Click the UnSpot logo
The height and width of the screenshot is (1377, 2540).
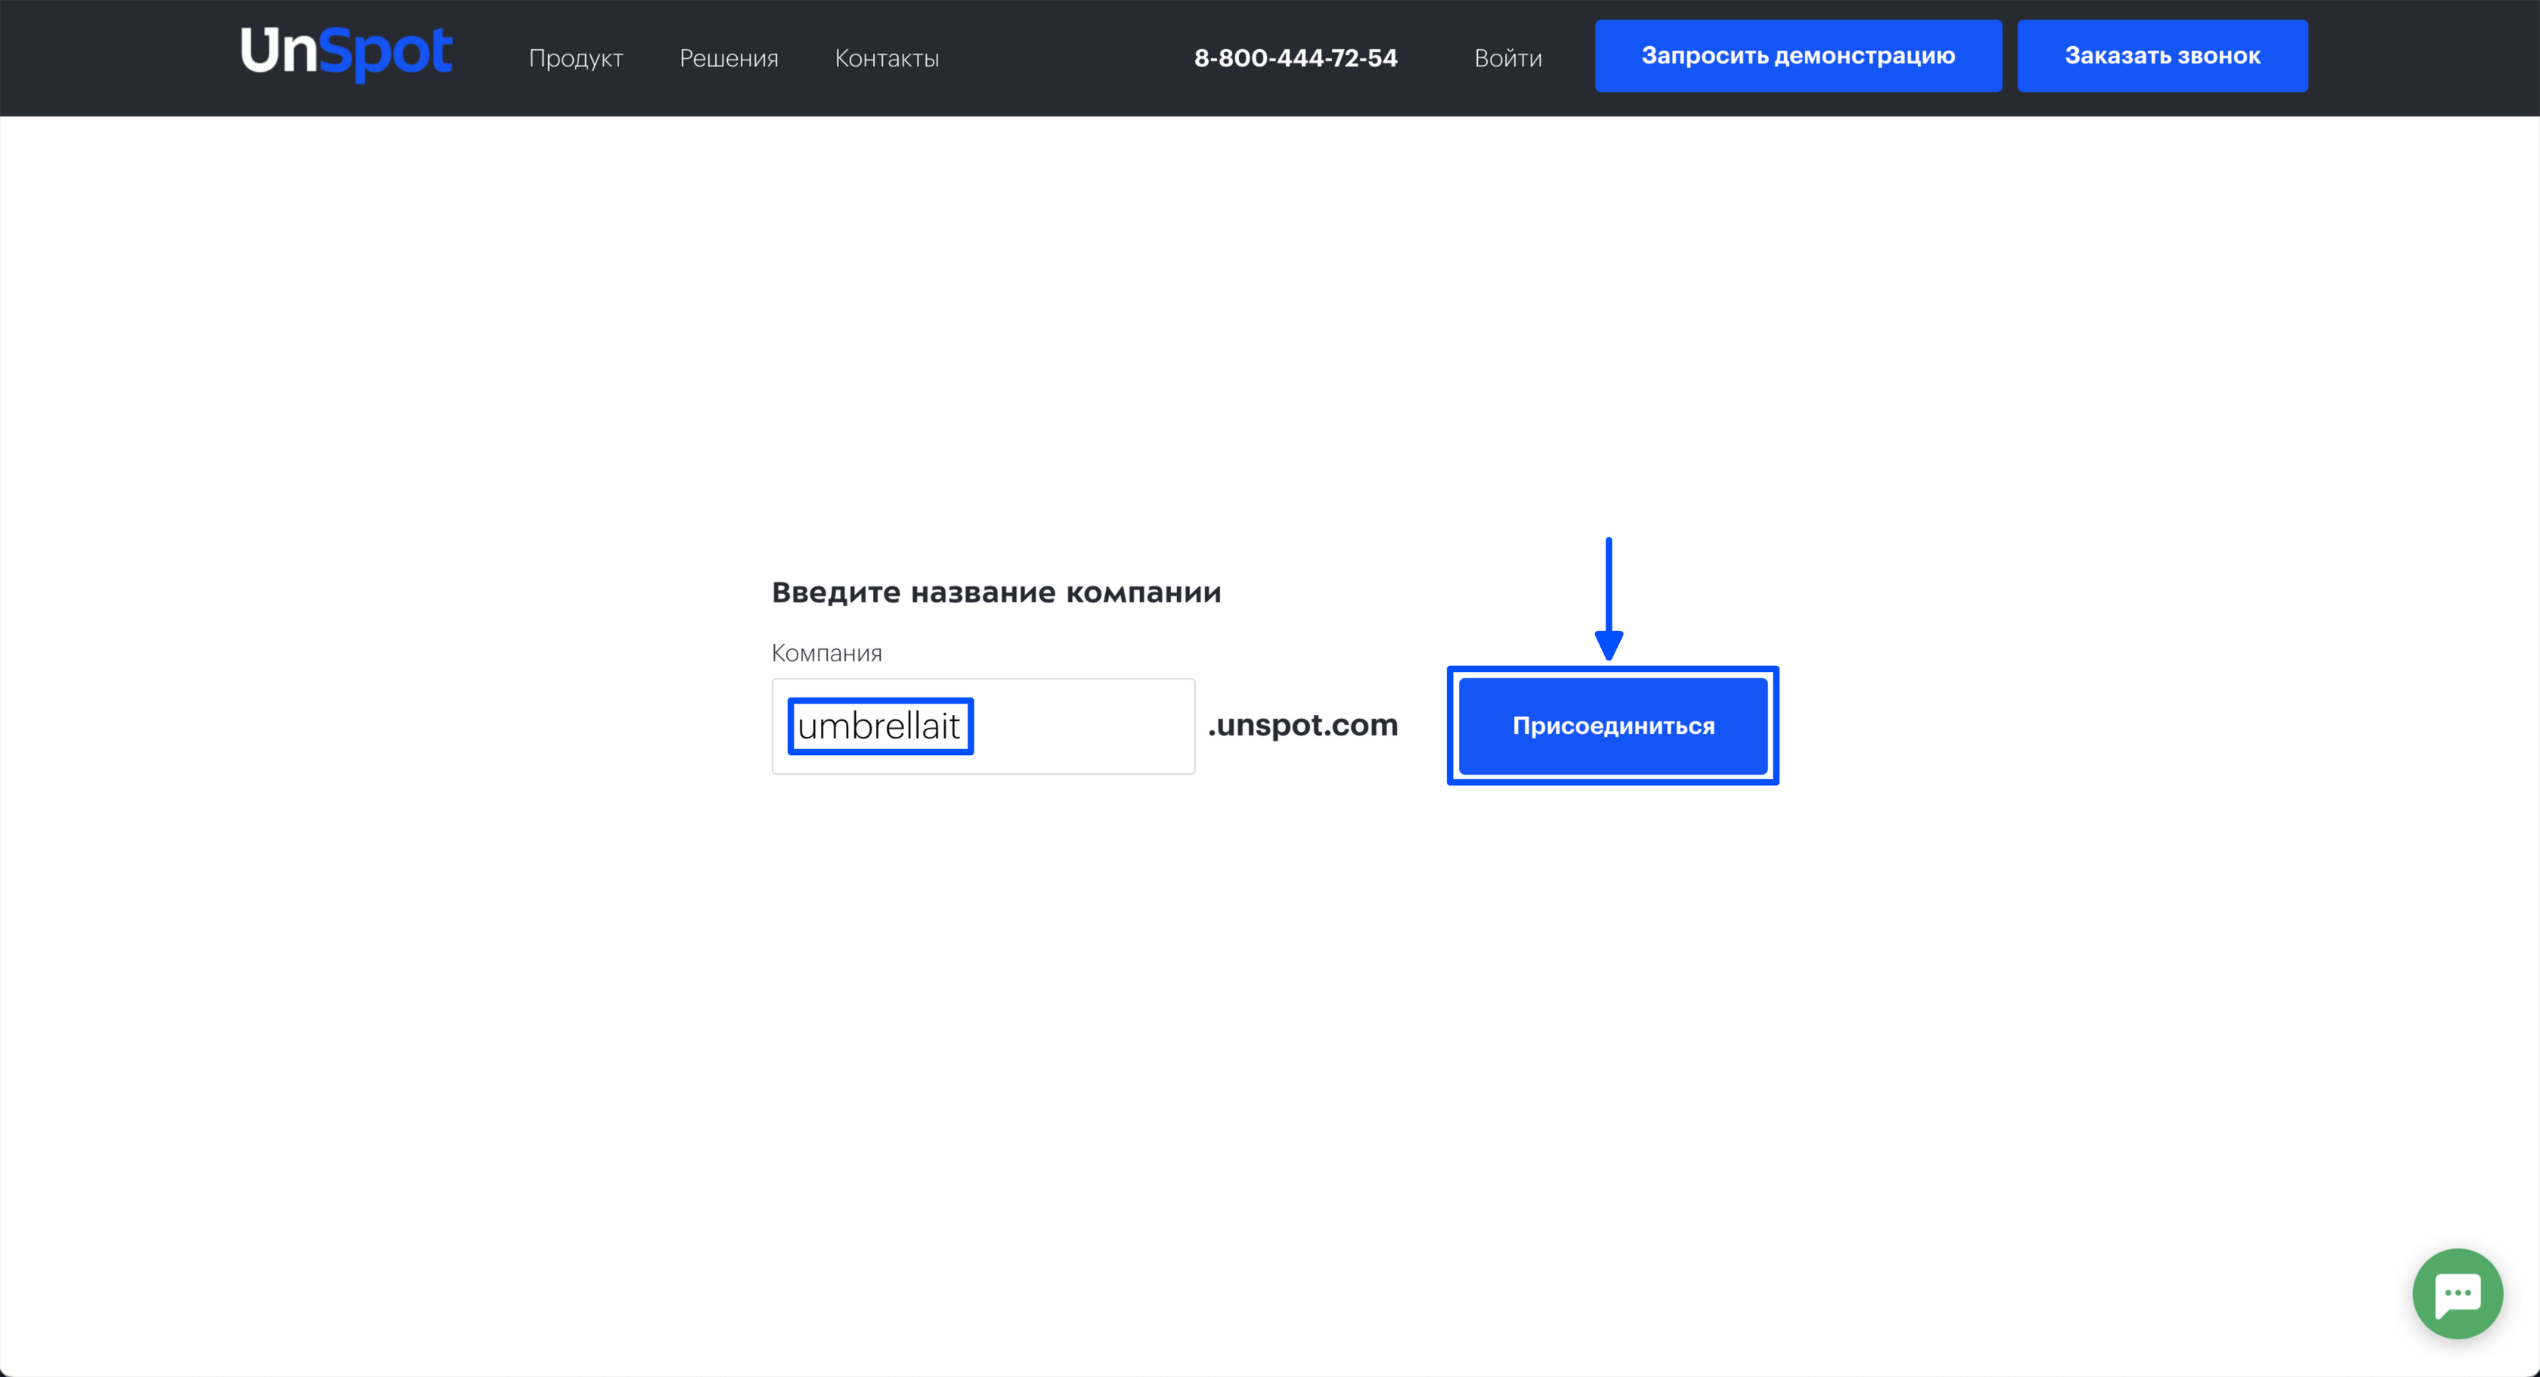346,53
